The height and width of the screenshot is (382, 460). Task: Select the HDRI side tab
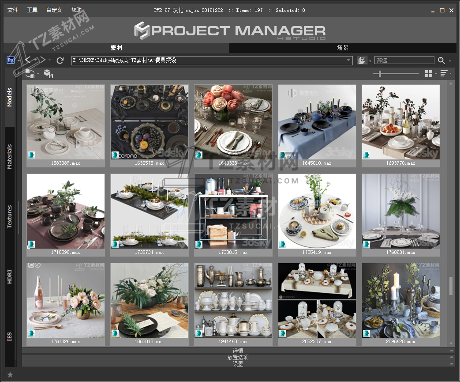10,276
